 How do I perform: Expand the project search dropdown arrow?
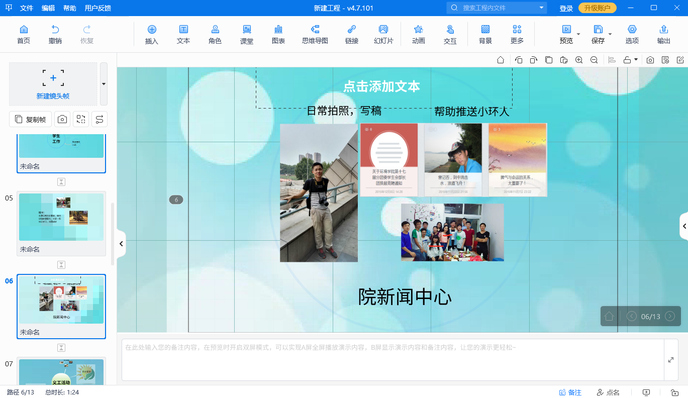(541, 8)
